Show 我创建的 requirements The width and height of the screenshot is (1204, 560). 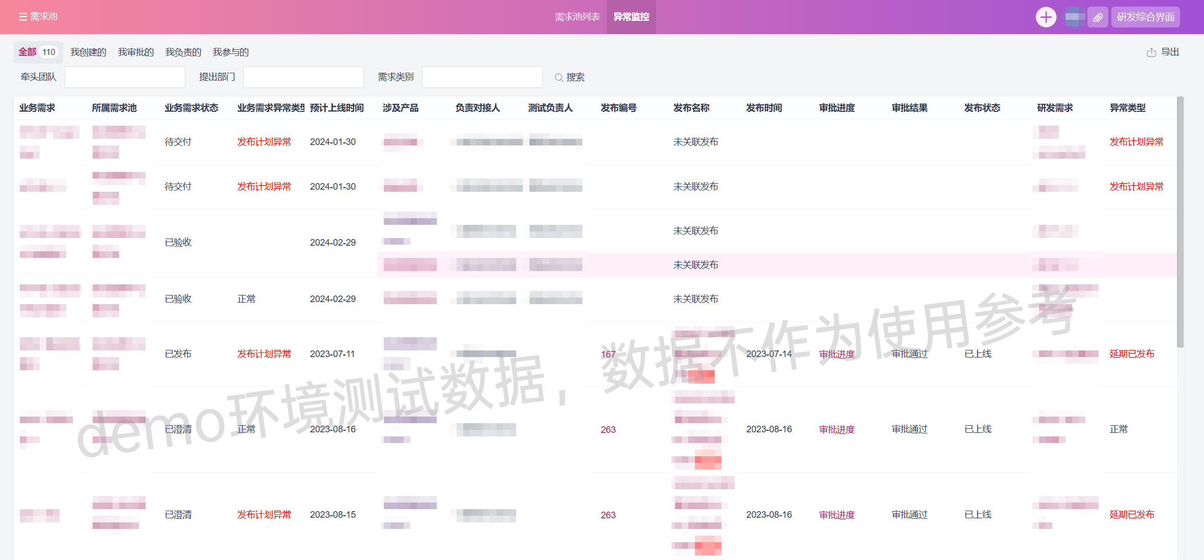(x=88, y=52)
